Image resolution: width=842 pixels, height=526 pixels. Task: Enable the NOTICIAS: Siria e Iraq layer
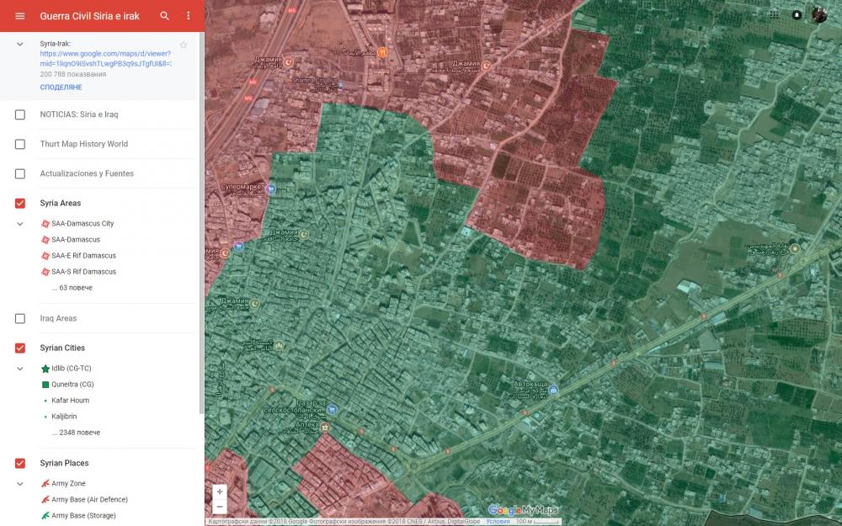tap(20, 114)
